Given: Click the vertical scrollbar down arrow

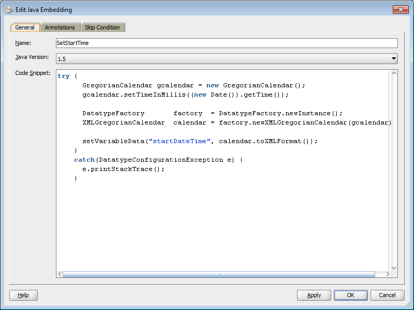Looking at the screenshot, I should tap(394, 268).
